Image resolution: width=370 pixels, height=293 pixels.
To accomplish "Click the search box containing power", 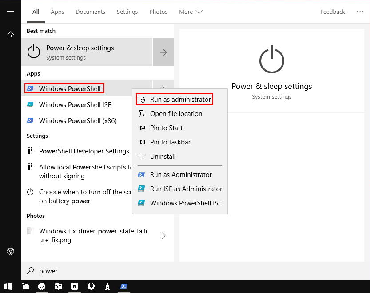I will pyautogui.click(x=195, y=271).
